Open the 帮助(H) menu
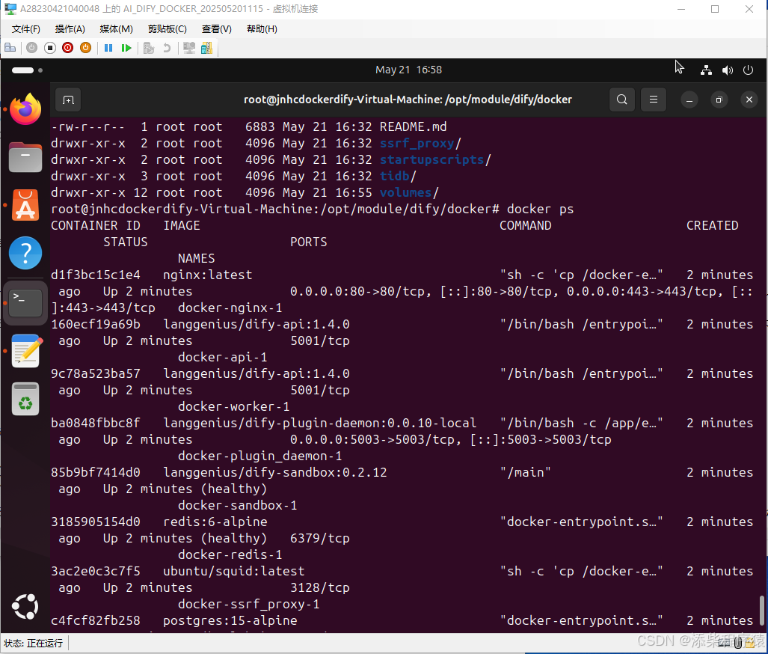 click(x=262, y=29)
